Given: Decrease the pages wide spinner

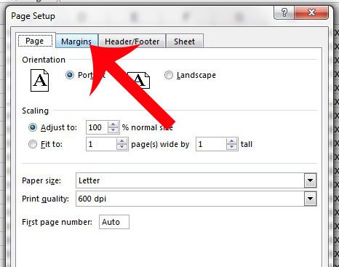Looking at the screenshot, I should pyautogui.click(x=121, y=147).
